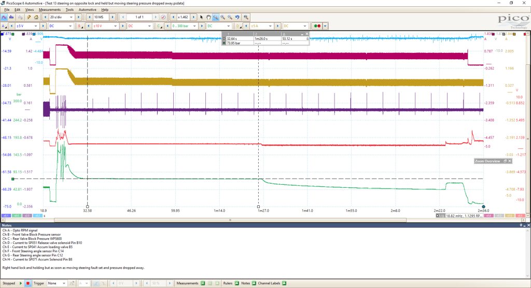This screenshot has height=288, width=531.
Task: Open the Measurements menu
Action: pos(49,10)
